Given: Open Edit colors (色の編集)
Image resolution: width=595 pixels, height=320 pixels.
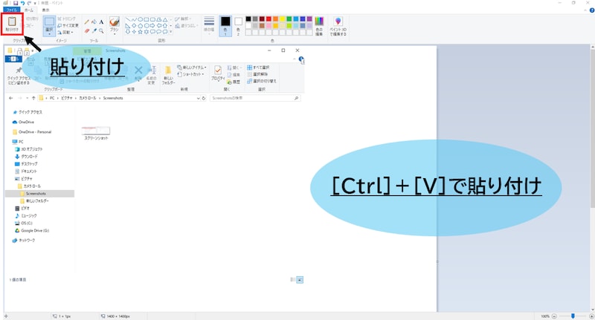Looking at the screenshot, I should pyautogui.click(x=319, y=26).
